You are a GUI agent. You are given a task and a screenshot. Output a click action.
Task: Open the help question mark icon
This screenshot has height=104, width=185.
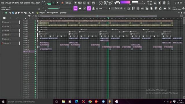tap(169, 3)
